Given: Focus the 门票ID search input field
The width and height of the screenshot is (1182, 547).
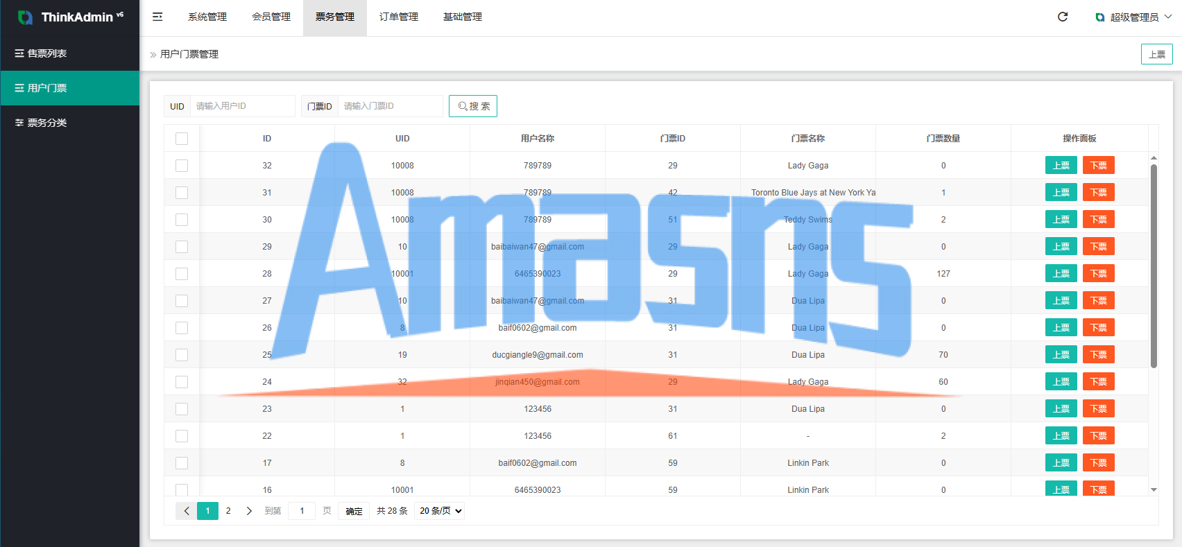Looking at the screenshot, I should pyautogui.click(x=391, y=106).
